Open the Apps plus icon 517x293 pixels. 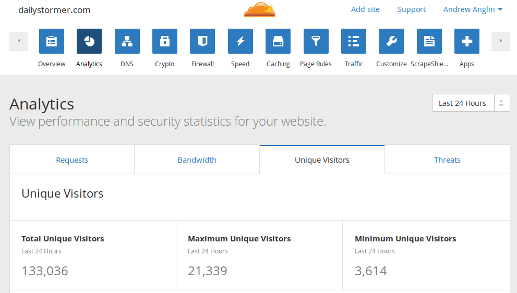(x=467, y=42)
